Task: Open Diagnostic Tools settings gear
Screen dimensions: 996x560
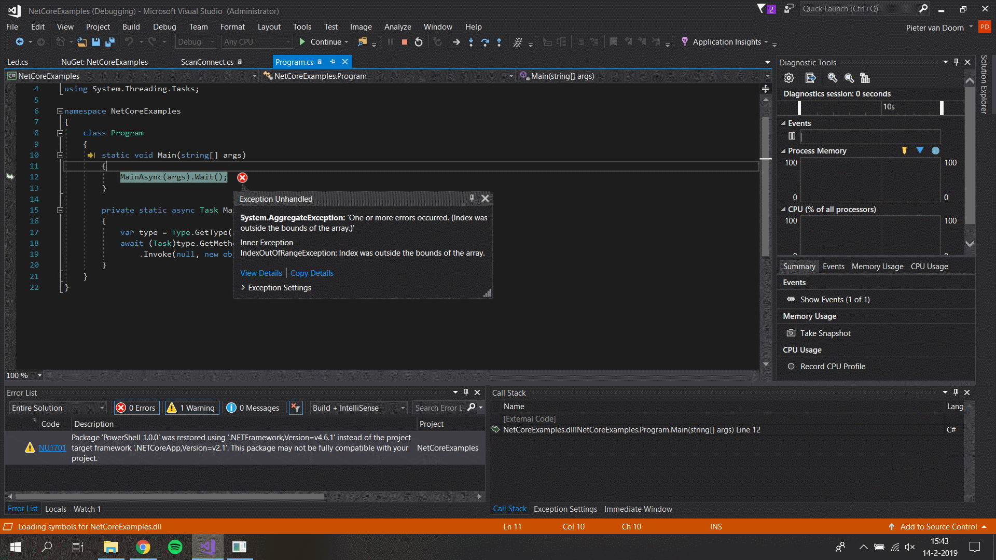Action: point(789,78)
